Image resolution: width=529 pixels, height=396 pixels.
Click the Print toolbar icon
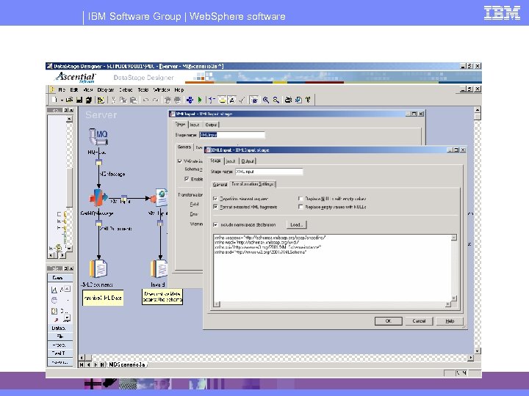[x=288, y=100]
